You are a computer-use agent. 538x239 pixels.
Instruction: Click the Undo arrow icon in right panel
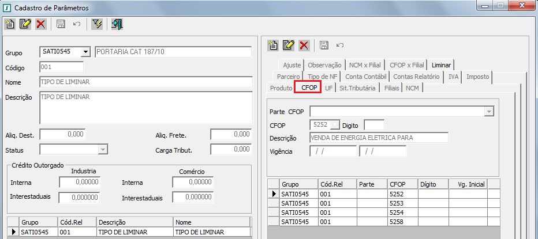coord(340,45)
